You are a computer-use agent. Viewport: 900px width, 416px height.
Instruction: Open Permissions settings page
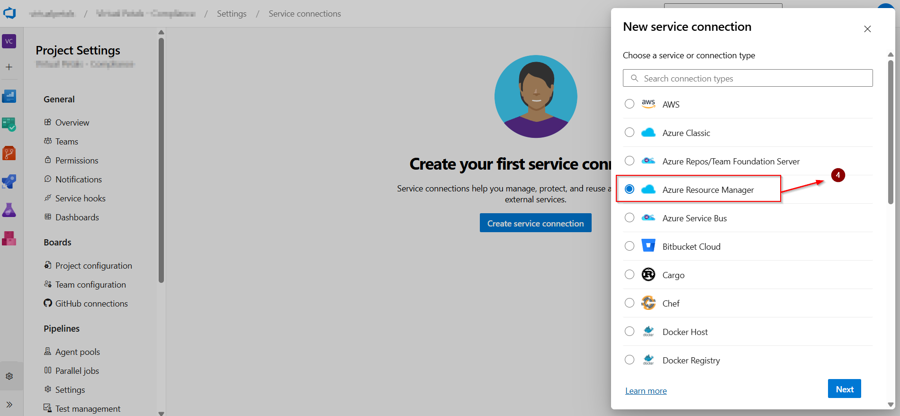(x=77, y=161)
